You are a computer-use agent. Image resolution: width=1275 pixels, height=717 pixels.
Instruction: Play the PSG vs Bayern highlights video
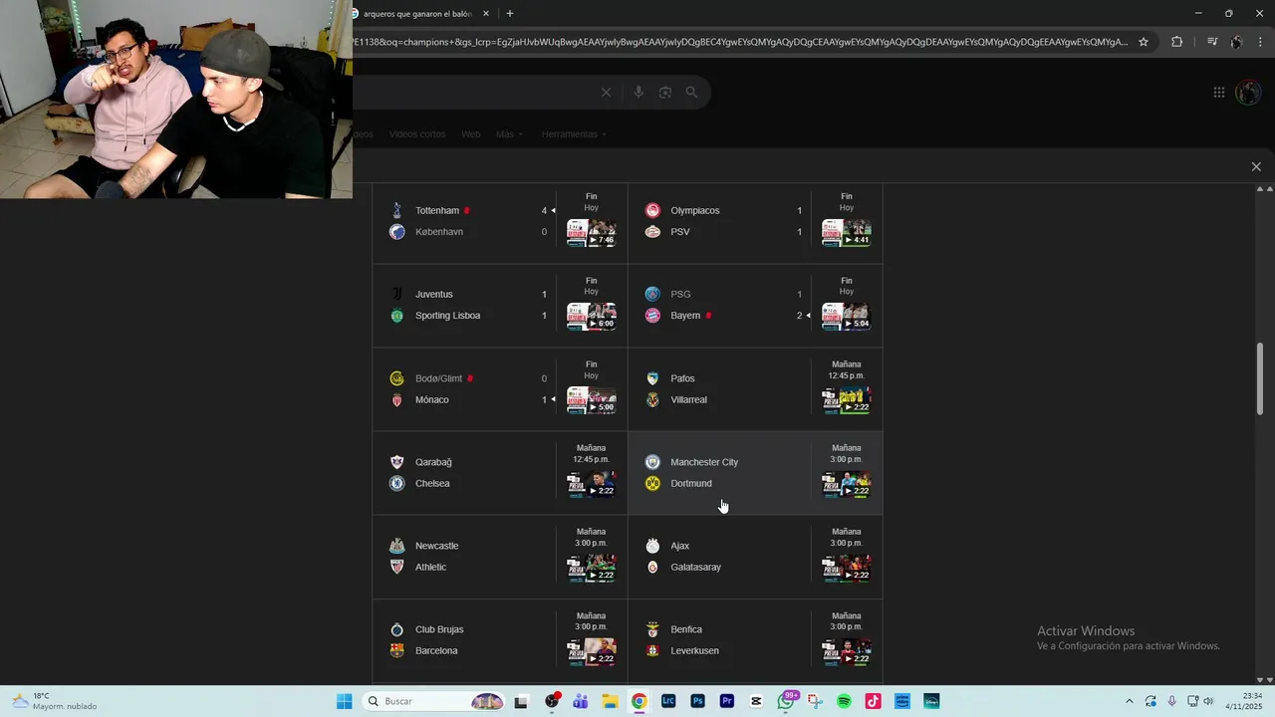coord(847,317)
